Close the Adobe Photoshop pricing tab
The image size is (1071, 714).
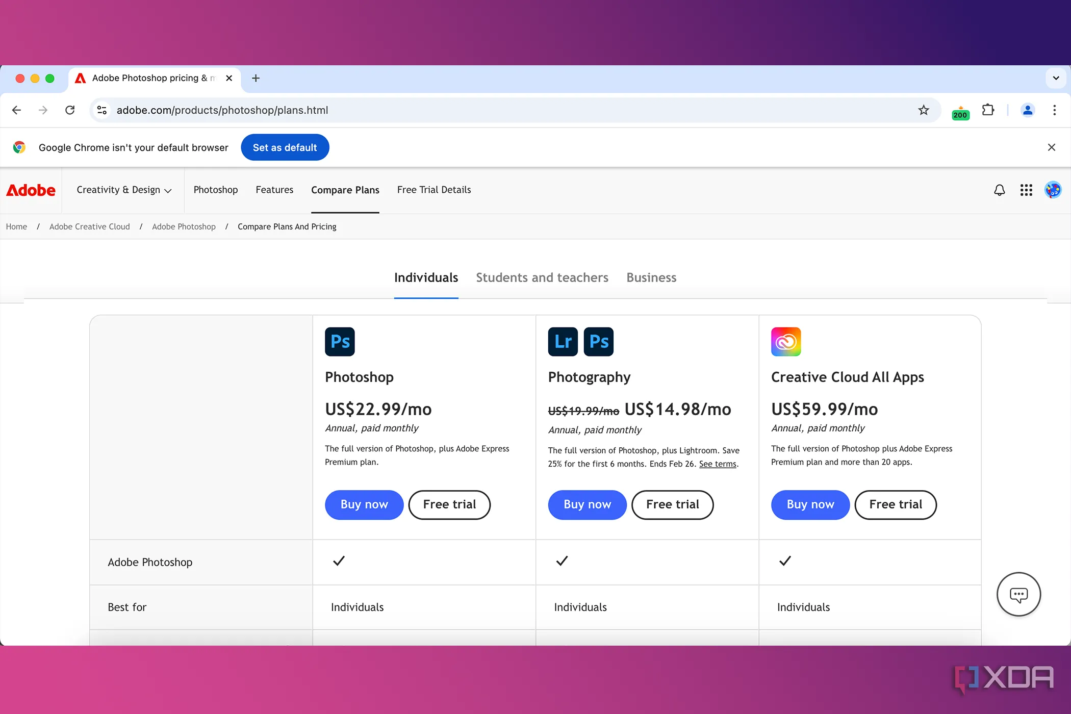229,78
